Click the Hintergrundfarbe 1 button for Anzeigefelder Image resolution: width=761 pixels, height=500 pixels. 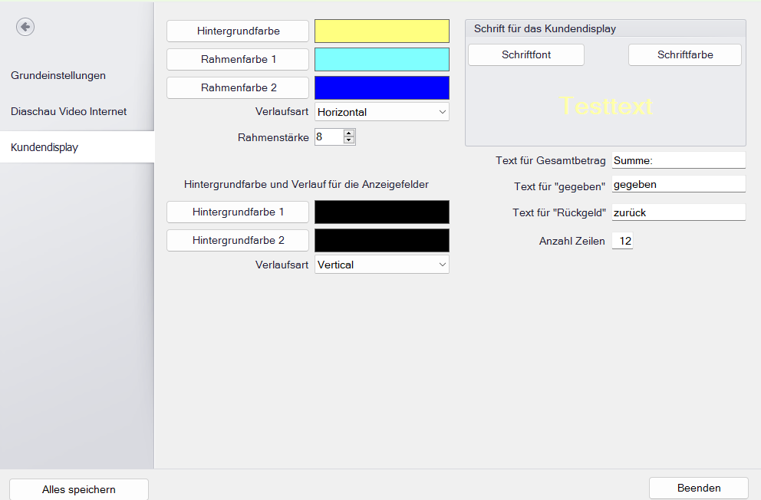237,212
